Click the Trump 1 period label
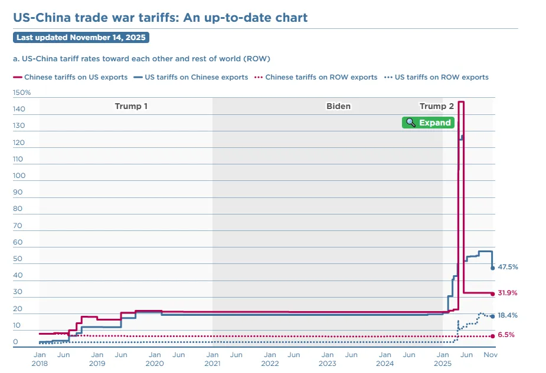This screenshot has width=546, height=373. coord(131,107)
